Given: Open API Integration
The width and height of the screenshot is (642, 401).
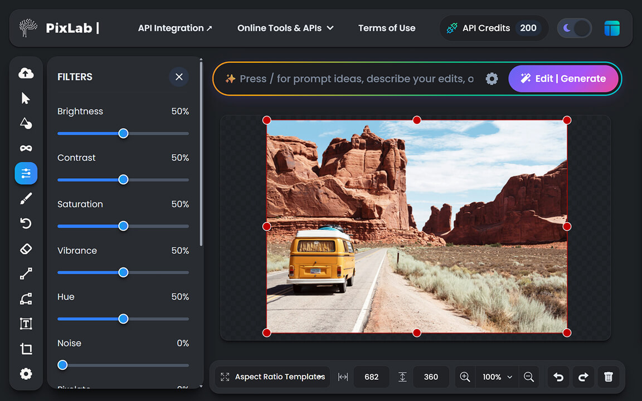Looking at the screenshot, I should (x=175, y=28).
